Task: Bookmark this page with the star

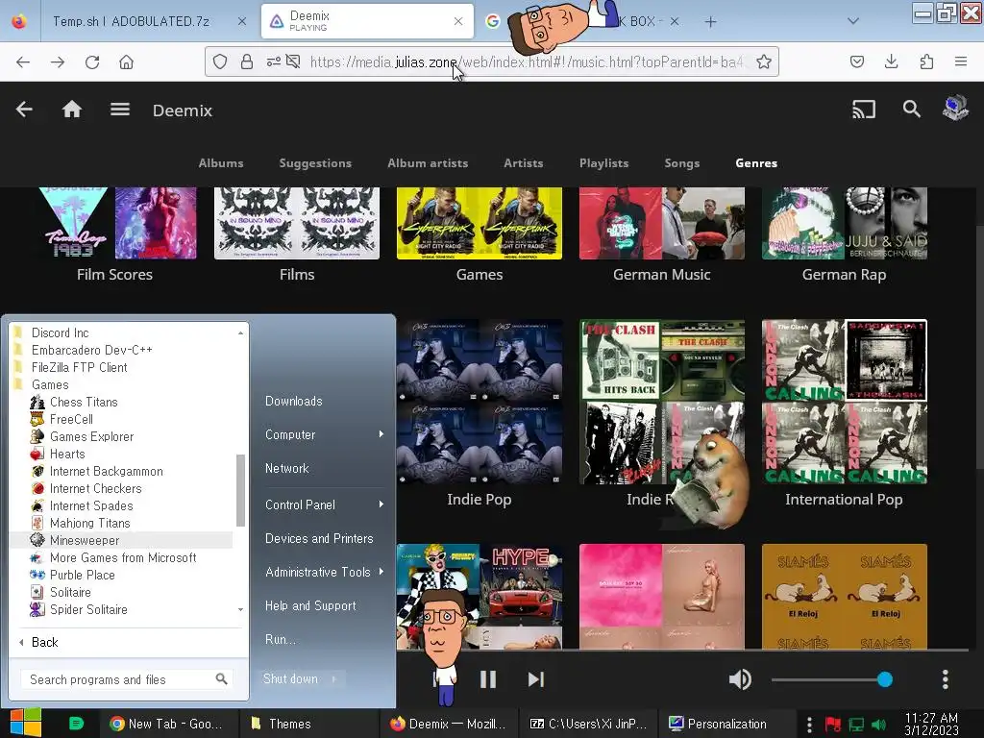Action: (763, 61)
